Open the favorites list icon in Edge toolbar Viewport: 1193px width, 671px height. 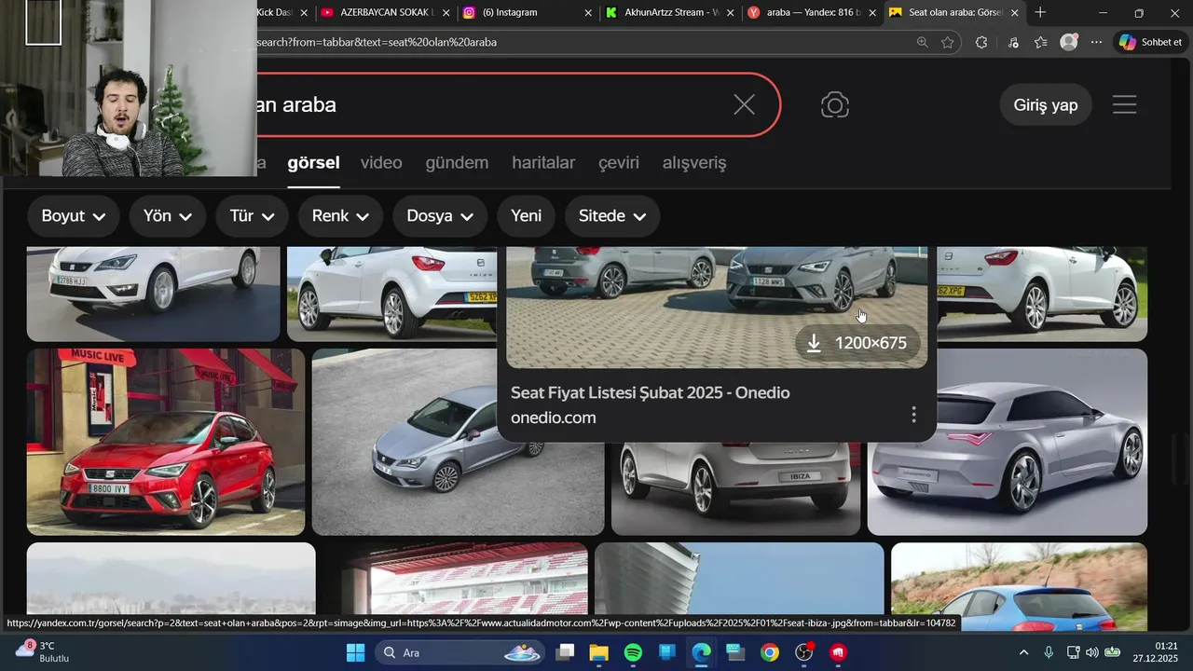point(1041,42)
